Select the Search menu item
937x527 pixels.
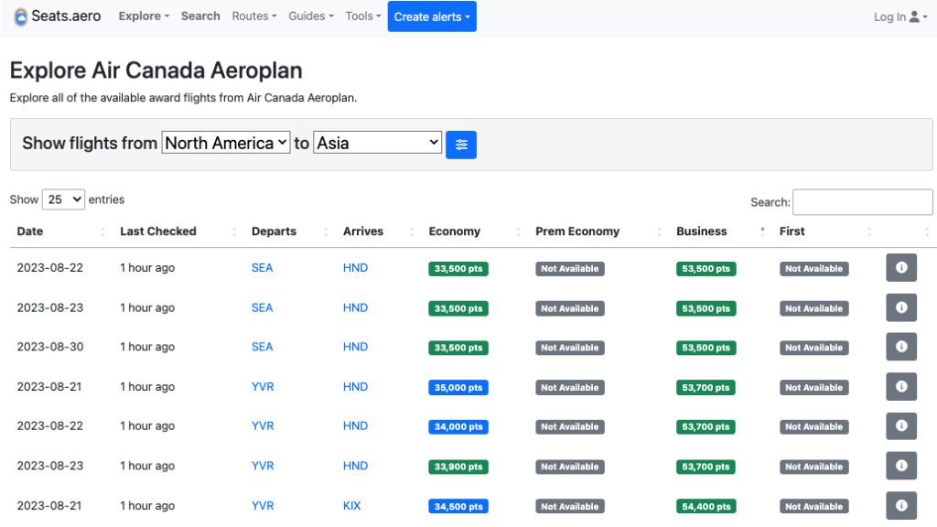coord(199,16)
